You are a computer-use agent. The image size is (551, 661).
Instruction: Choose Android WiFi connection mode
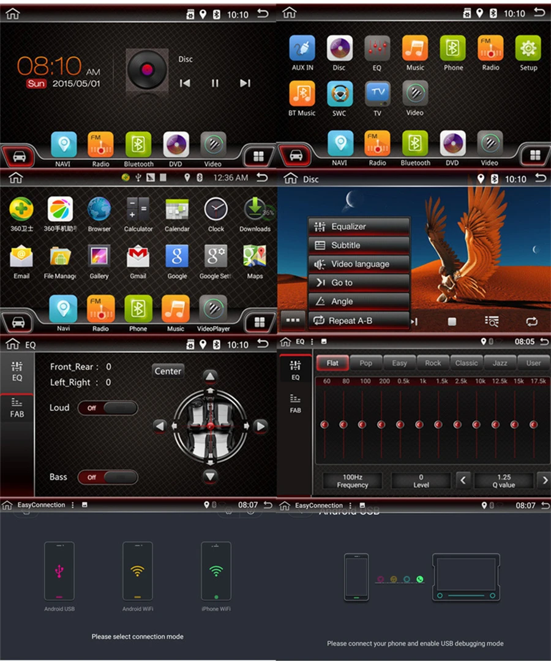tap(138, 576)
